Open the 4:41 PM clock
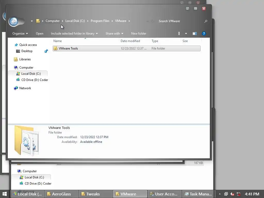The width and height of the screenshot is (264, 198). click(252, 194)
